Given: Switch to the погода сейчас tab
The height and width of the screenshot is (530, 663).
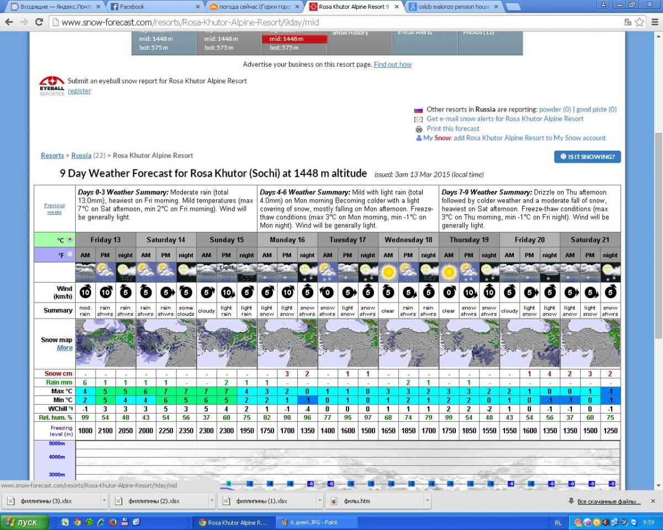Looking at the screenshot, I should pyautogui.click(x=254, y=7).
